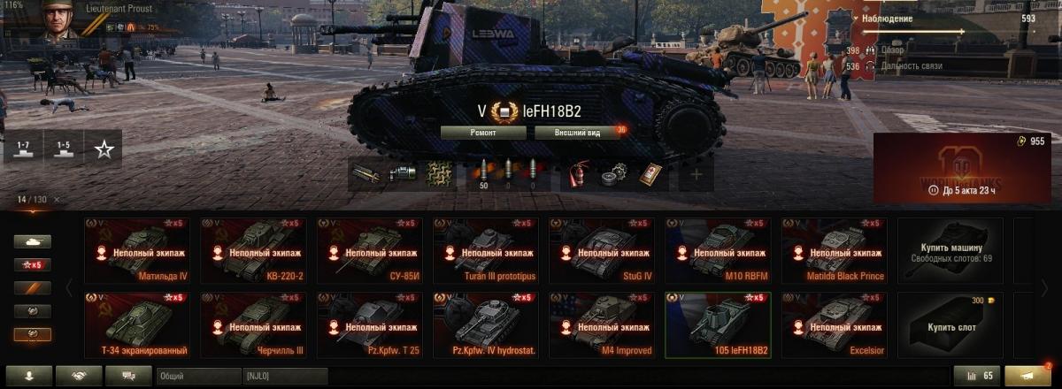This screenshot has width=1062, height=389.
Task: Select the 50-round shell ammo slot
Action: (483, 175)
